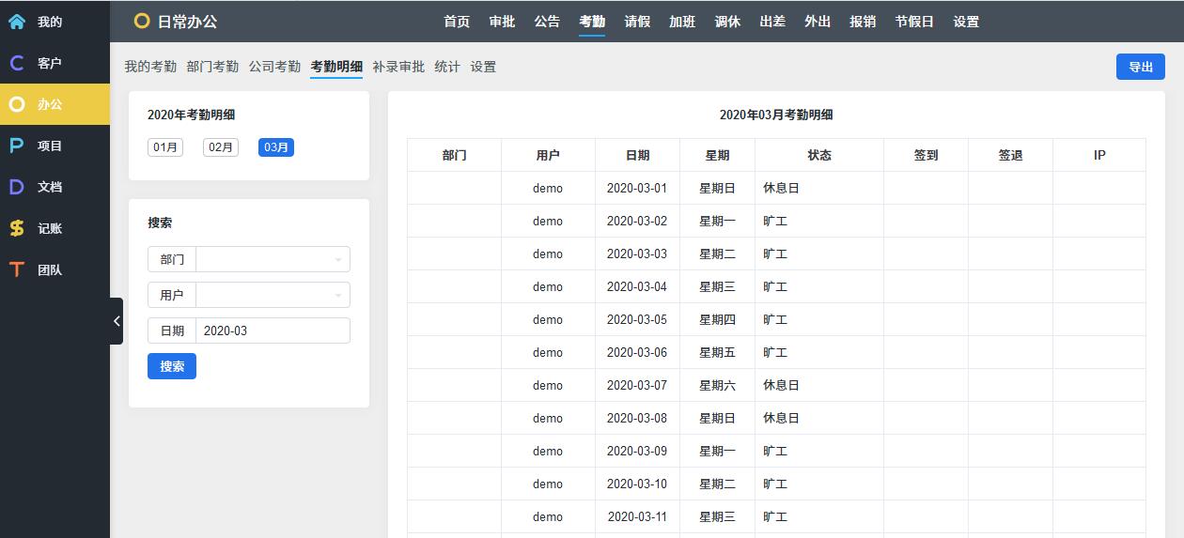The width and height of the screenshot is (1184, 538).
Task: Open the 报销 top menu item
Action: click(863, 22)
